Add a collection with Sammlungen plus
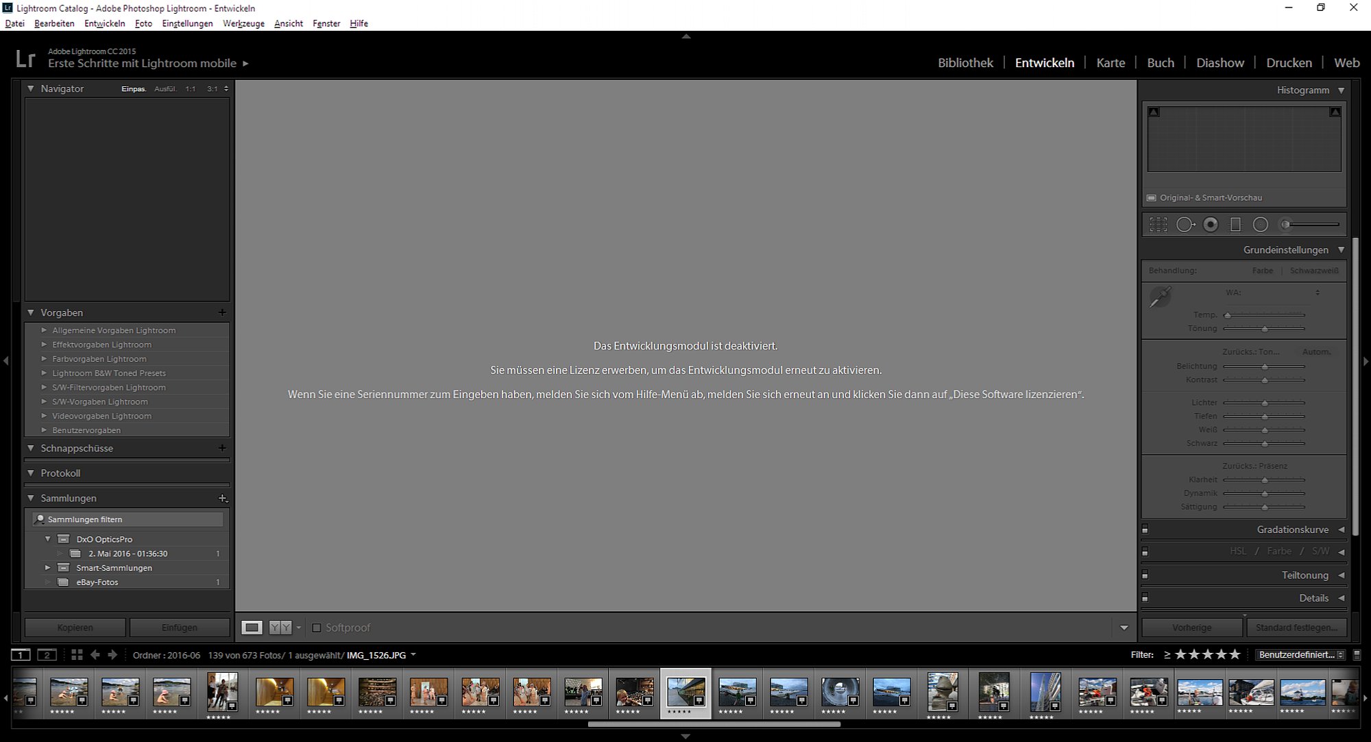 point(222,498)
